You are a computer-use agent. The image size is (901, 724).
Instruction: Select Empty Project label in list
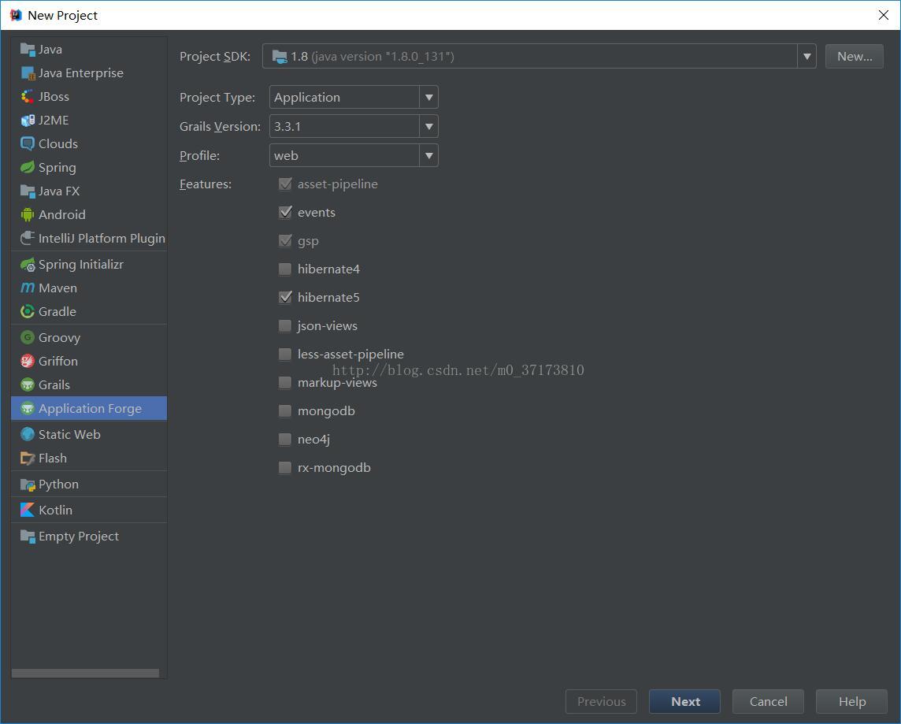(x=79, y=536)
